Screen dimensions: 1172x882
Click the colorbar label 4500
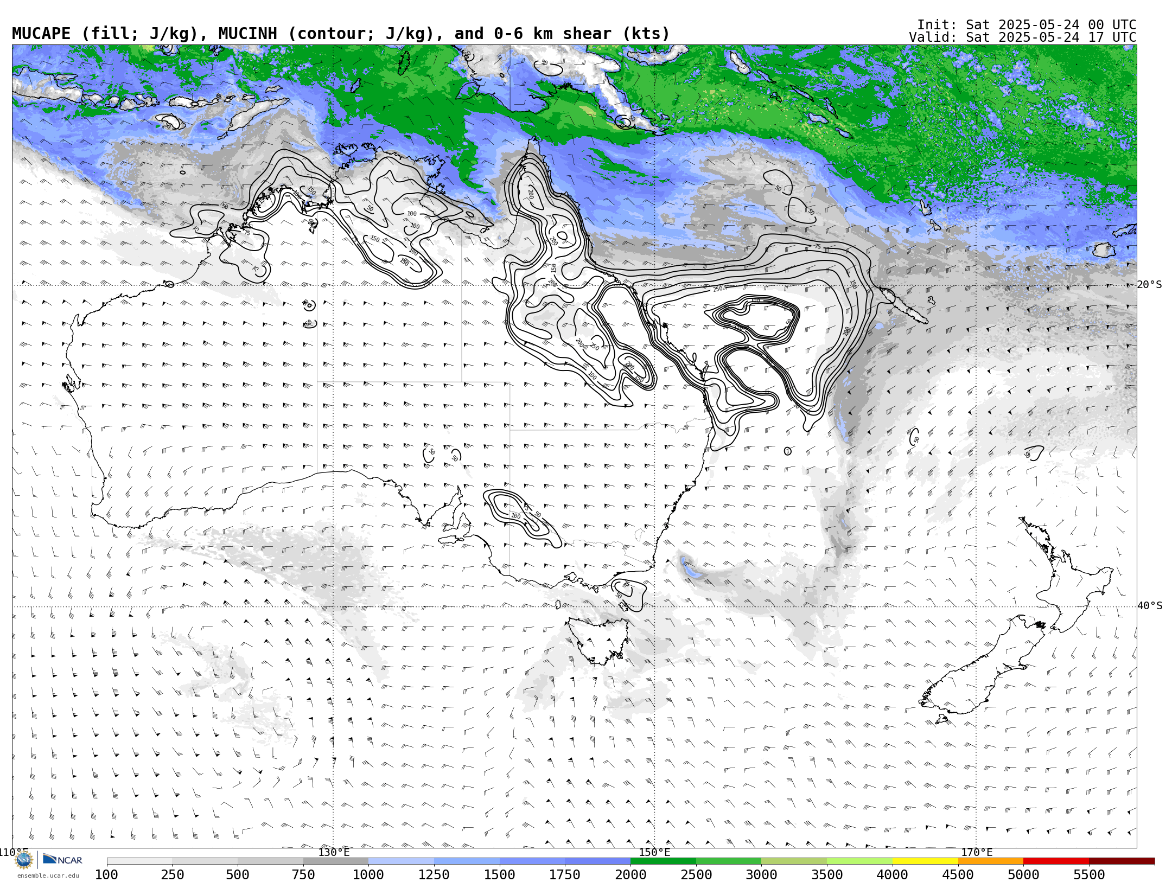click(958, 874)
